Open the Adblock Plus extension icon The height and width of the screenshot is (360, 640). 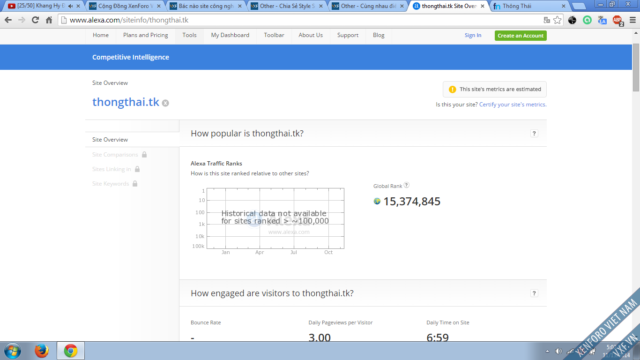click(x=618, y=20)
